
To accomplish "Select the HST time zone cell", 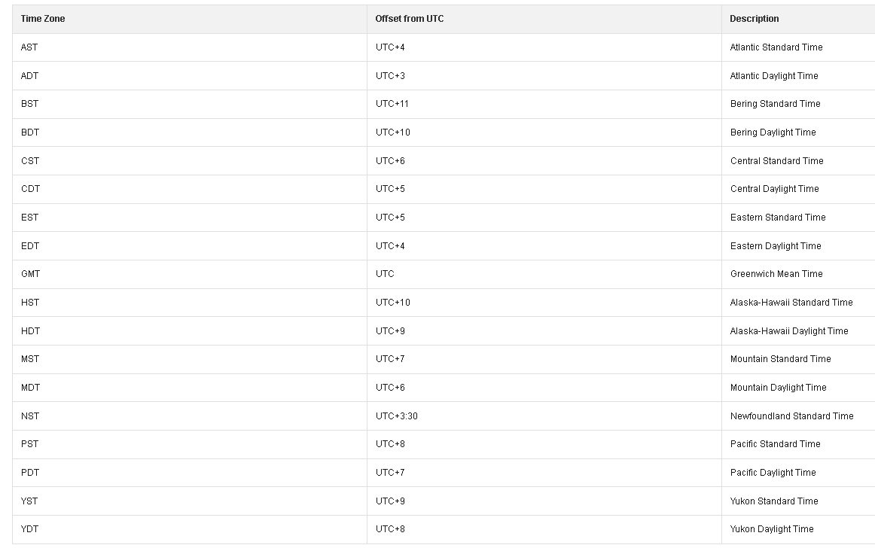I will 189,303.
